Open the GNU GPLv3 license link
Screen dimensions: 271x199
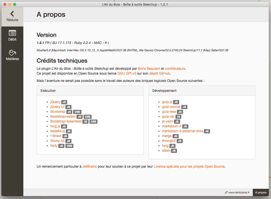pos(127,73)
